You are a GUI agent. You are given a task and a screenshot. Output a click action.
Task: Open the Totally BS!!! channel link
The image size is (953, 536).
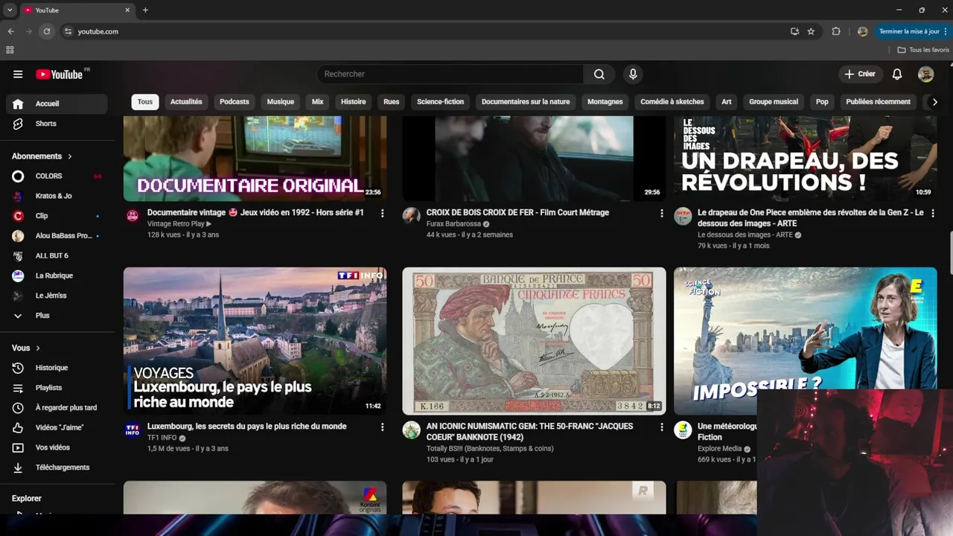490,449
